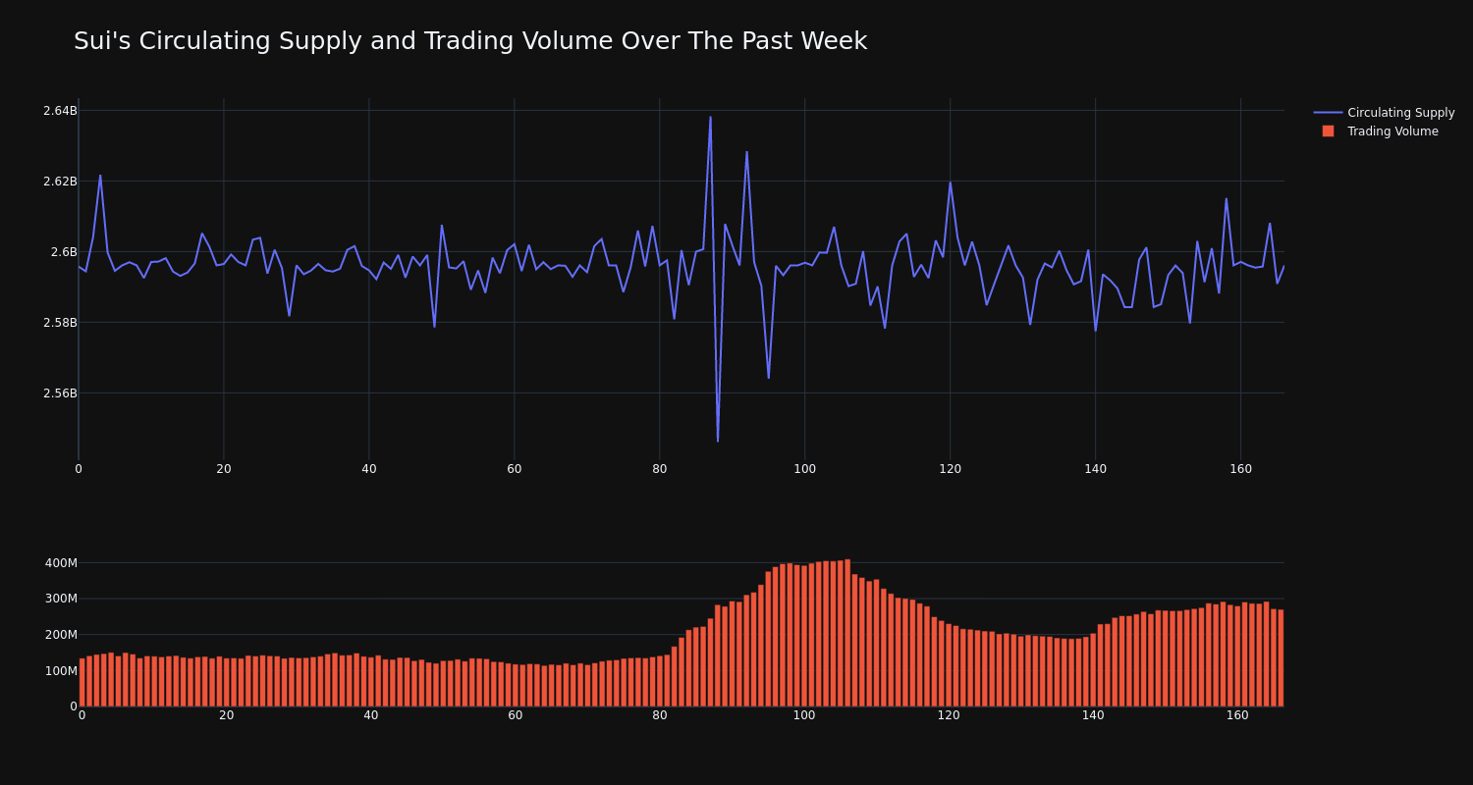Click the 2.6B supply axis label
This screenshot has width=1473, height=785.
tap(64, 252)
